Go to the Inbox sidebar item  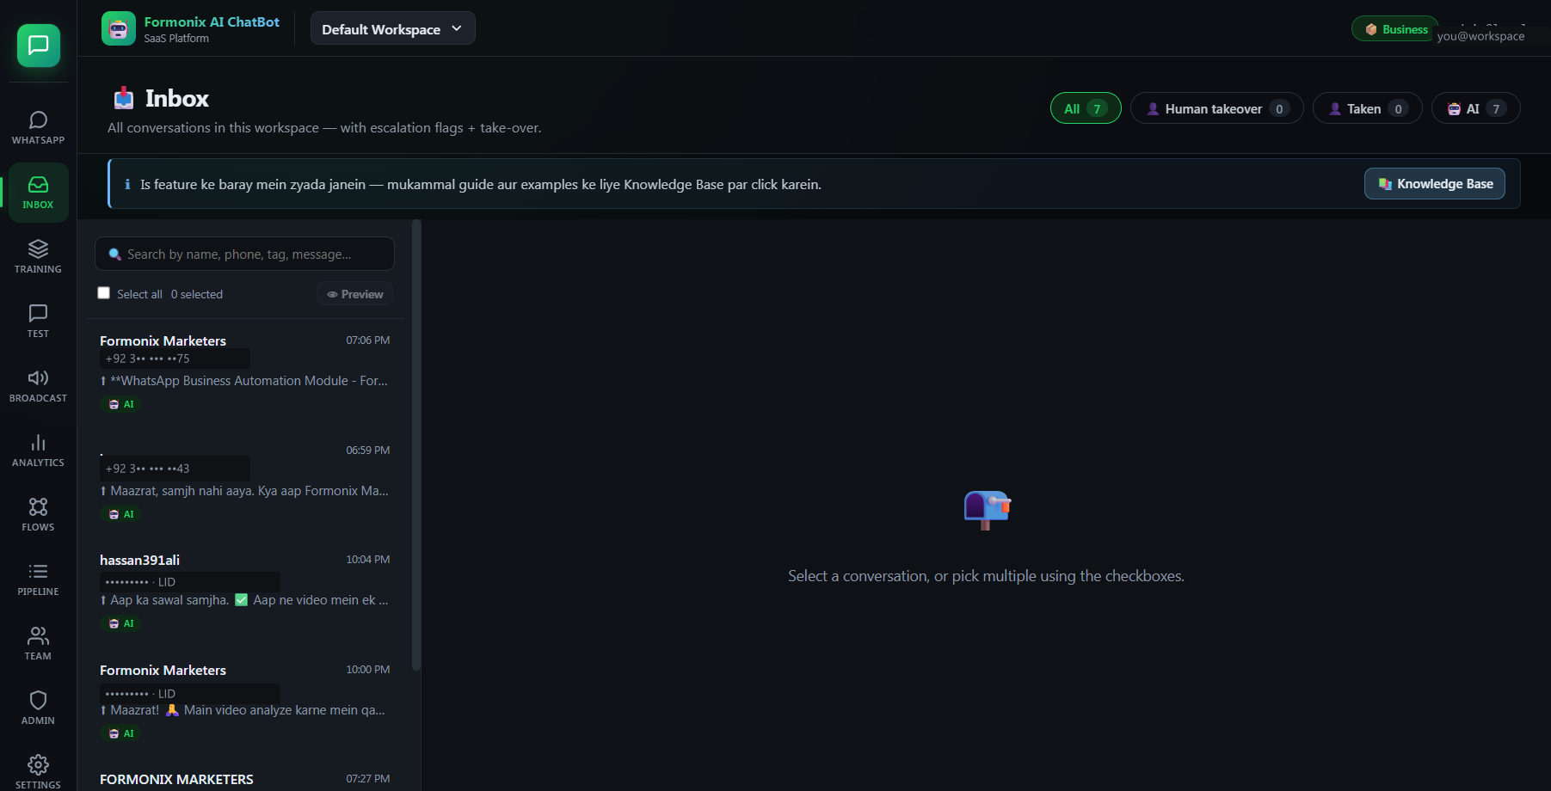pos(38,193)
